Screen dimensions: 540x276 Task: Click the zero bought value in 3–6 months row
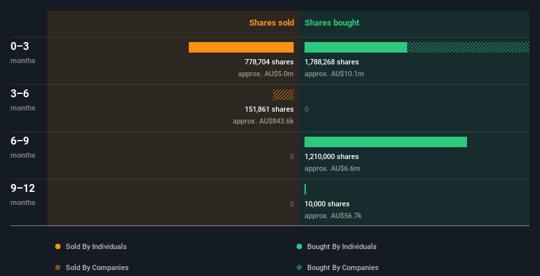(307, 110)
